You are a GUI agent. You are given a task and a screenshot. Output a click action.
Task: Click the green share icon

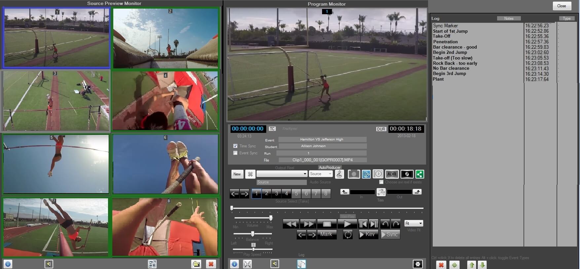419,174
